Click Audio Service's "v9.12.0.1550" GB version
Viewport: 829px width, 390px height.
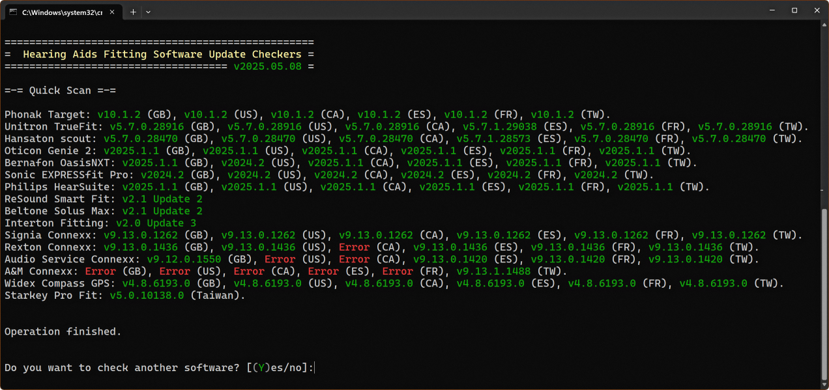coord(184,259)
